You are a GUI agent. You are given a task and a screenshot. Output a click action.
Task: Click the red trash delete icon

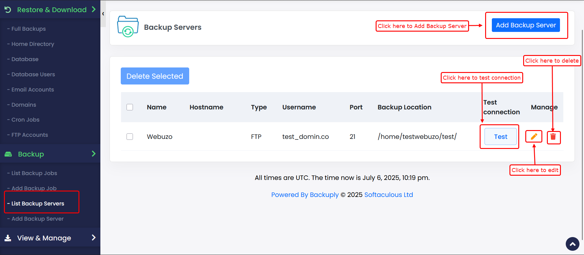pos(553,137)
